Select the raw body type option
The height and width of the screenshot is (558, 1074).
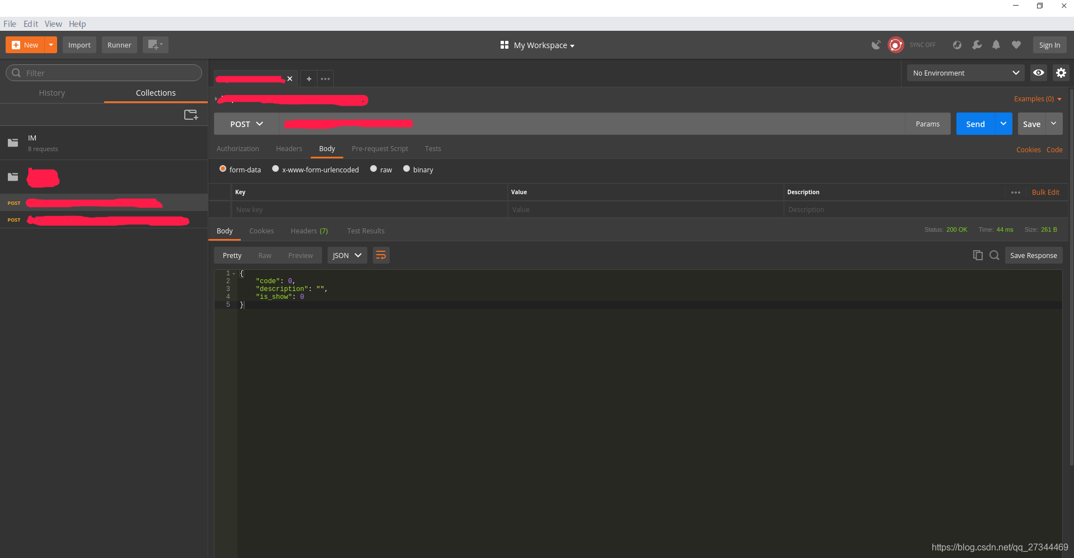pyautogui.click(x=373, y=168)
